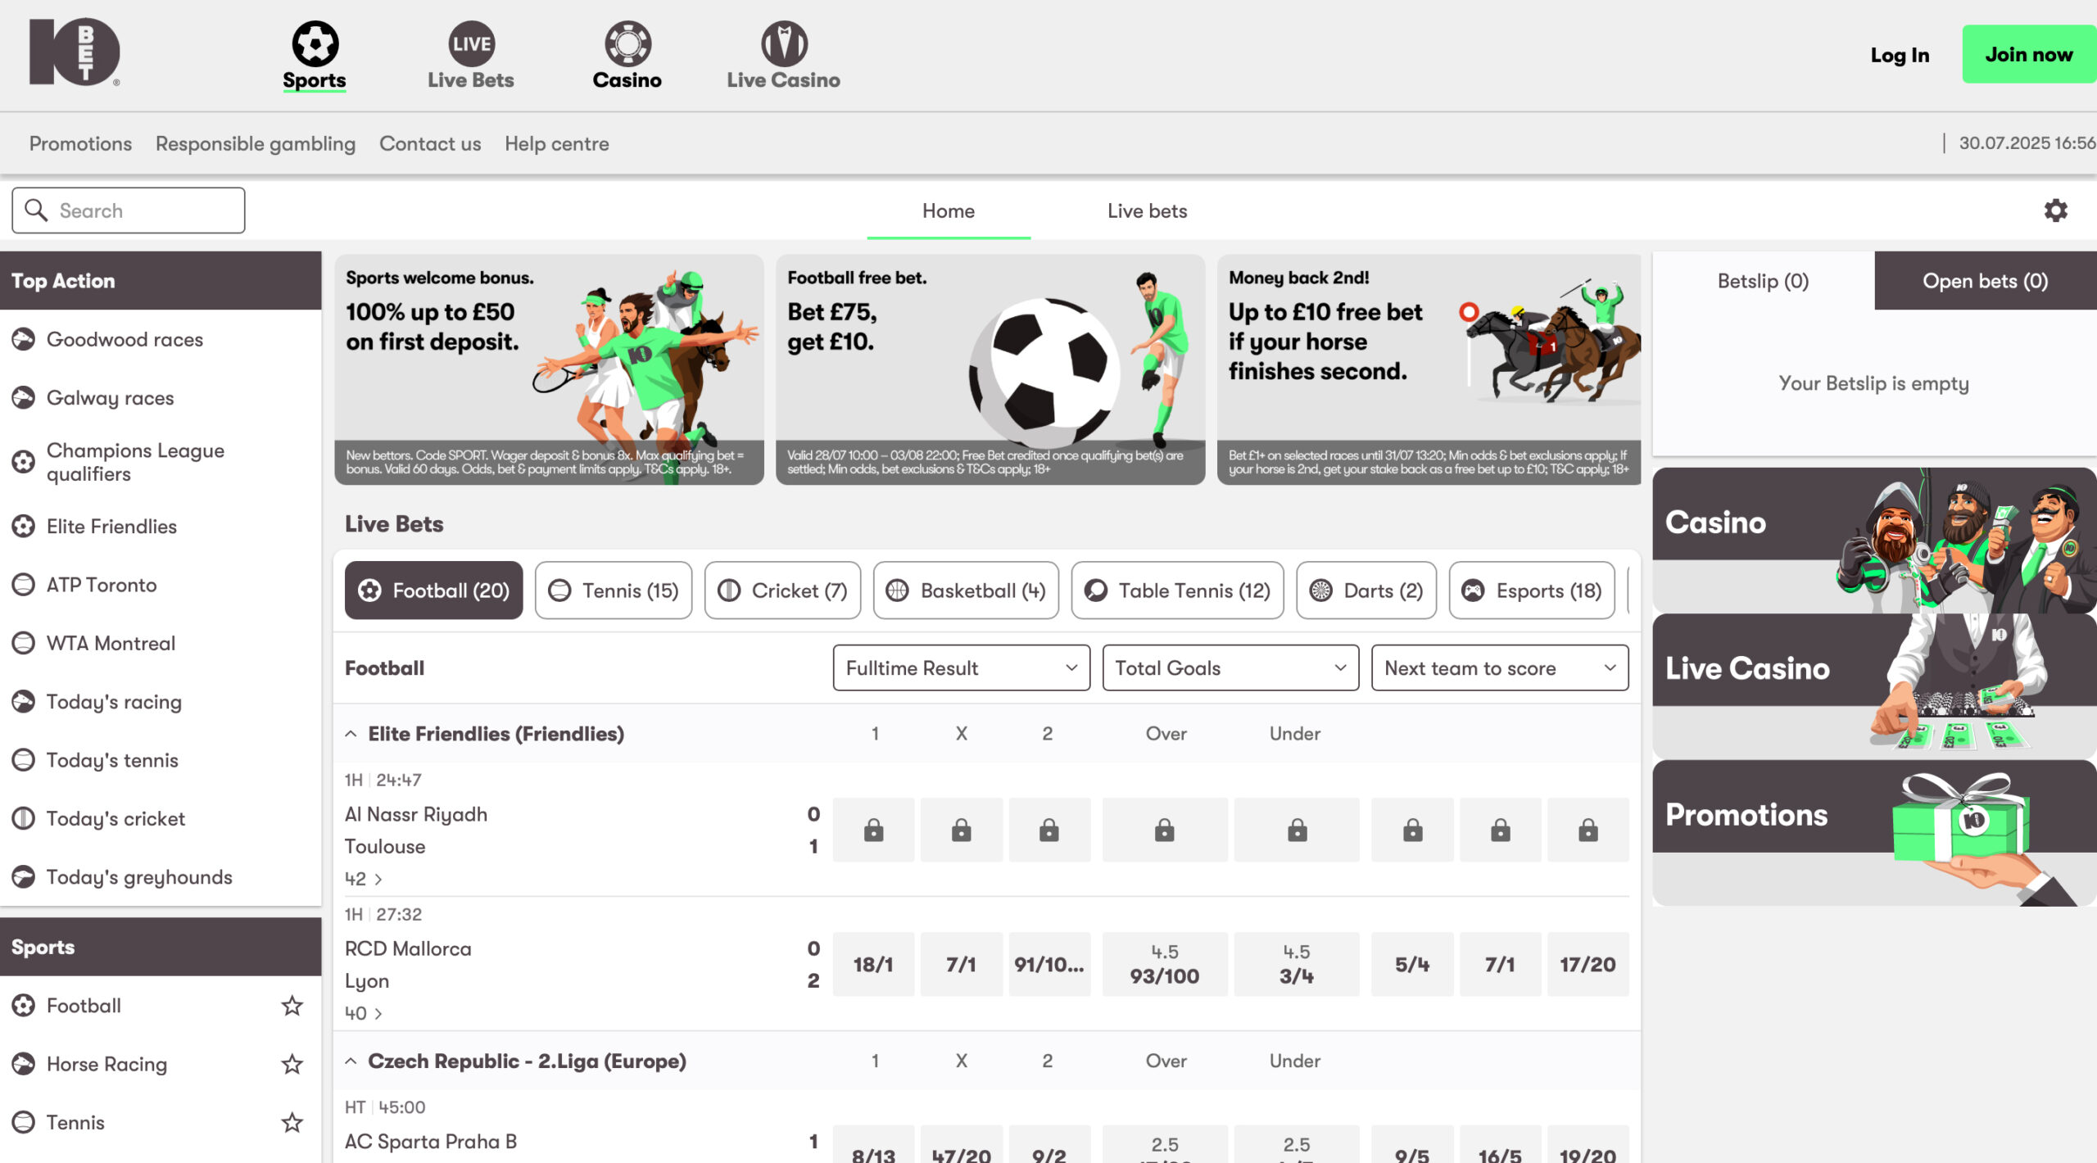Open the Sports welcome bonus banner
The height and width of the screenshot is (1163, 2097).
(549, 369)
